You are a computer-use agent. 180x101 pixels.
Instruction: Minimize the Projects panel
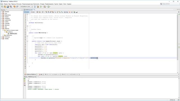pos(22,10)
